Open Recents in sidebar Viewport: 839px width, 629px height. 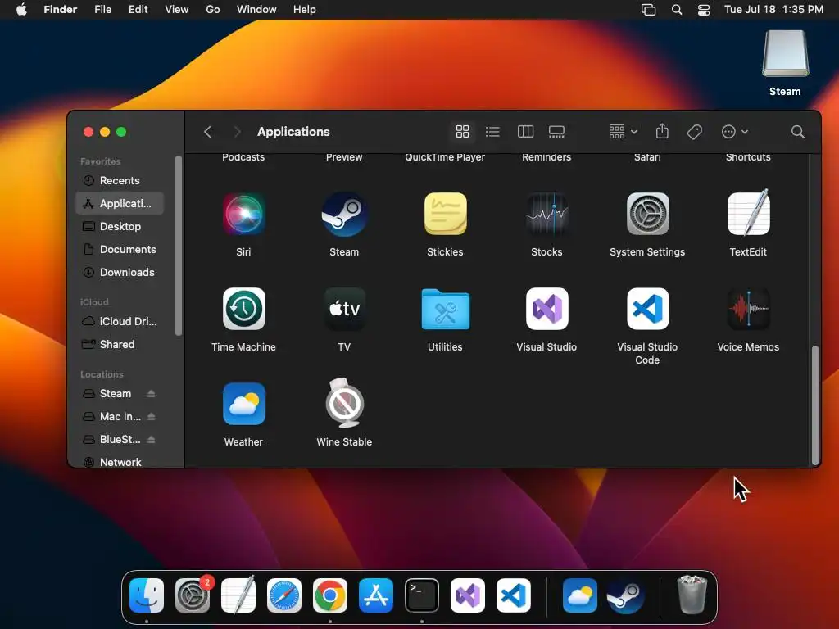(120, 180)
